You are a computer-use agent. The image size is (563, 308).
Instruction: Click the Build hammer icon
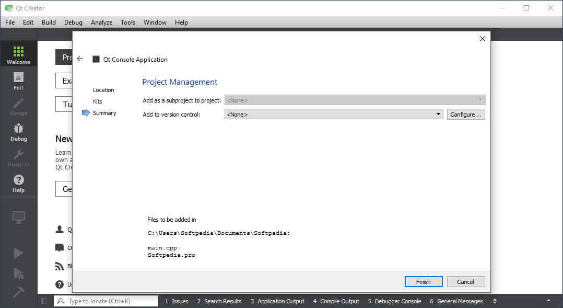[x=18, y=292]
